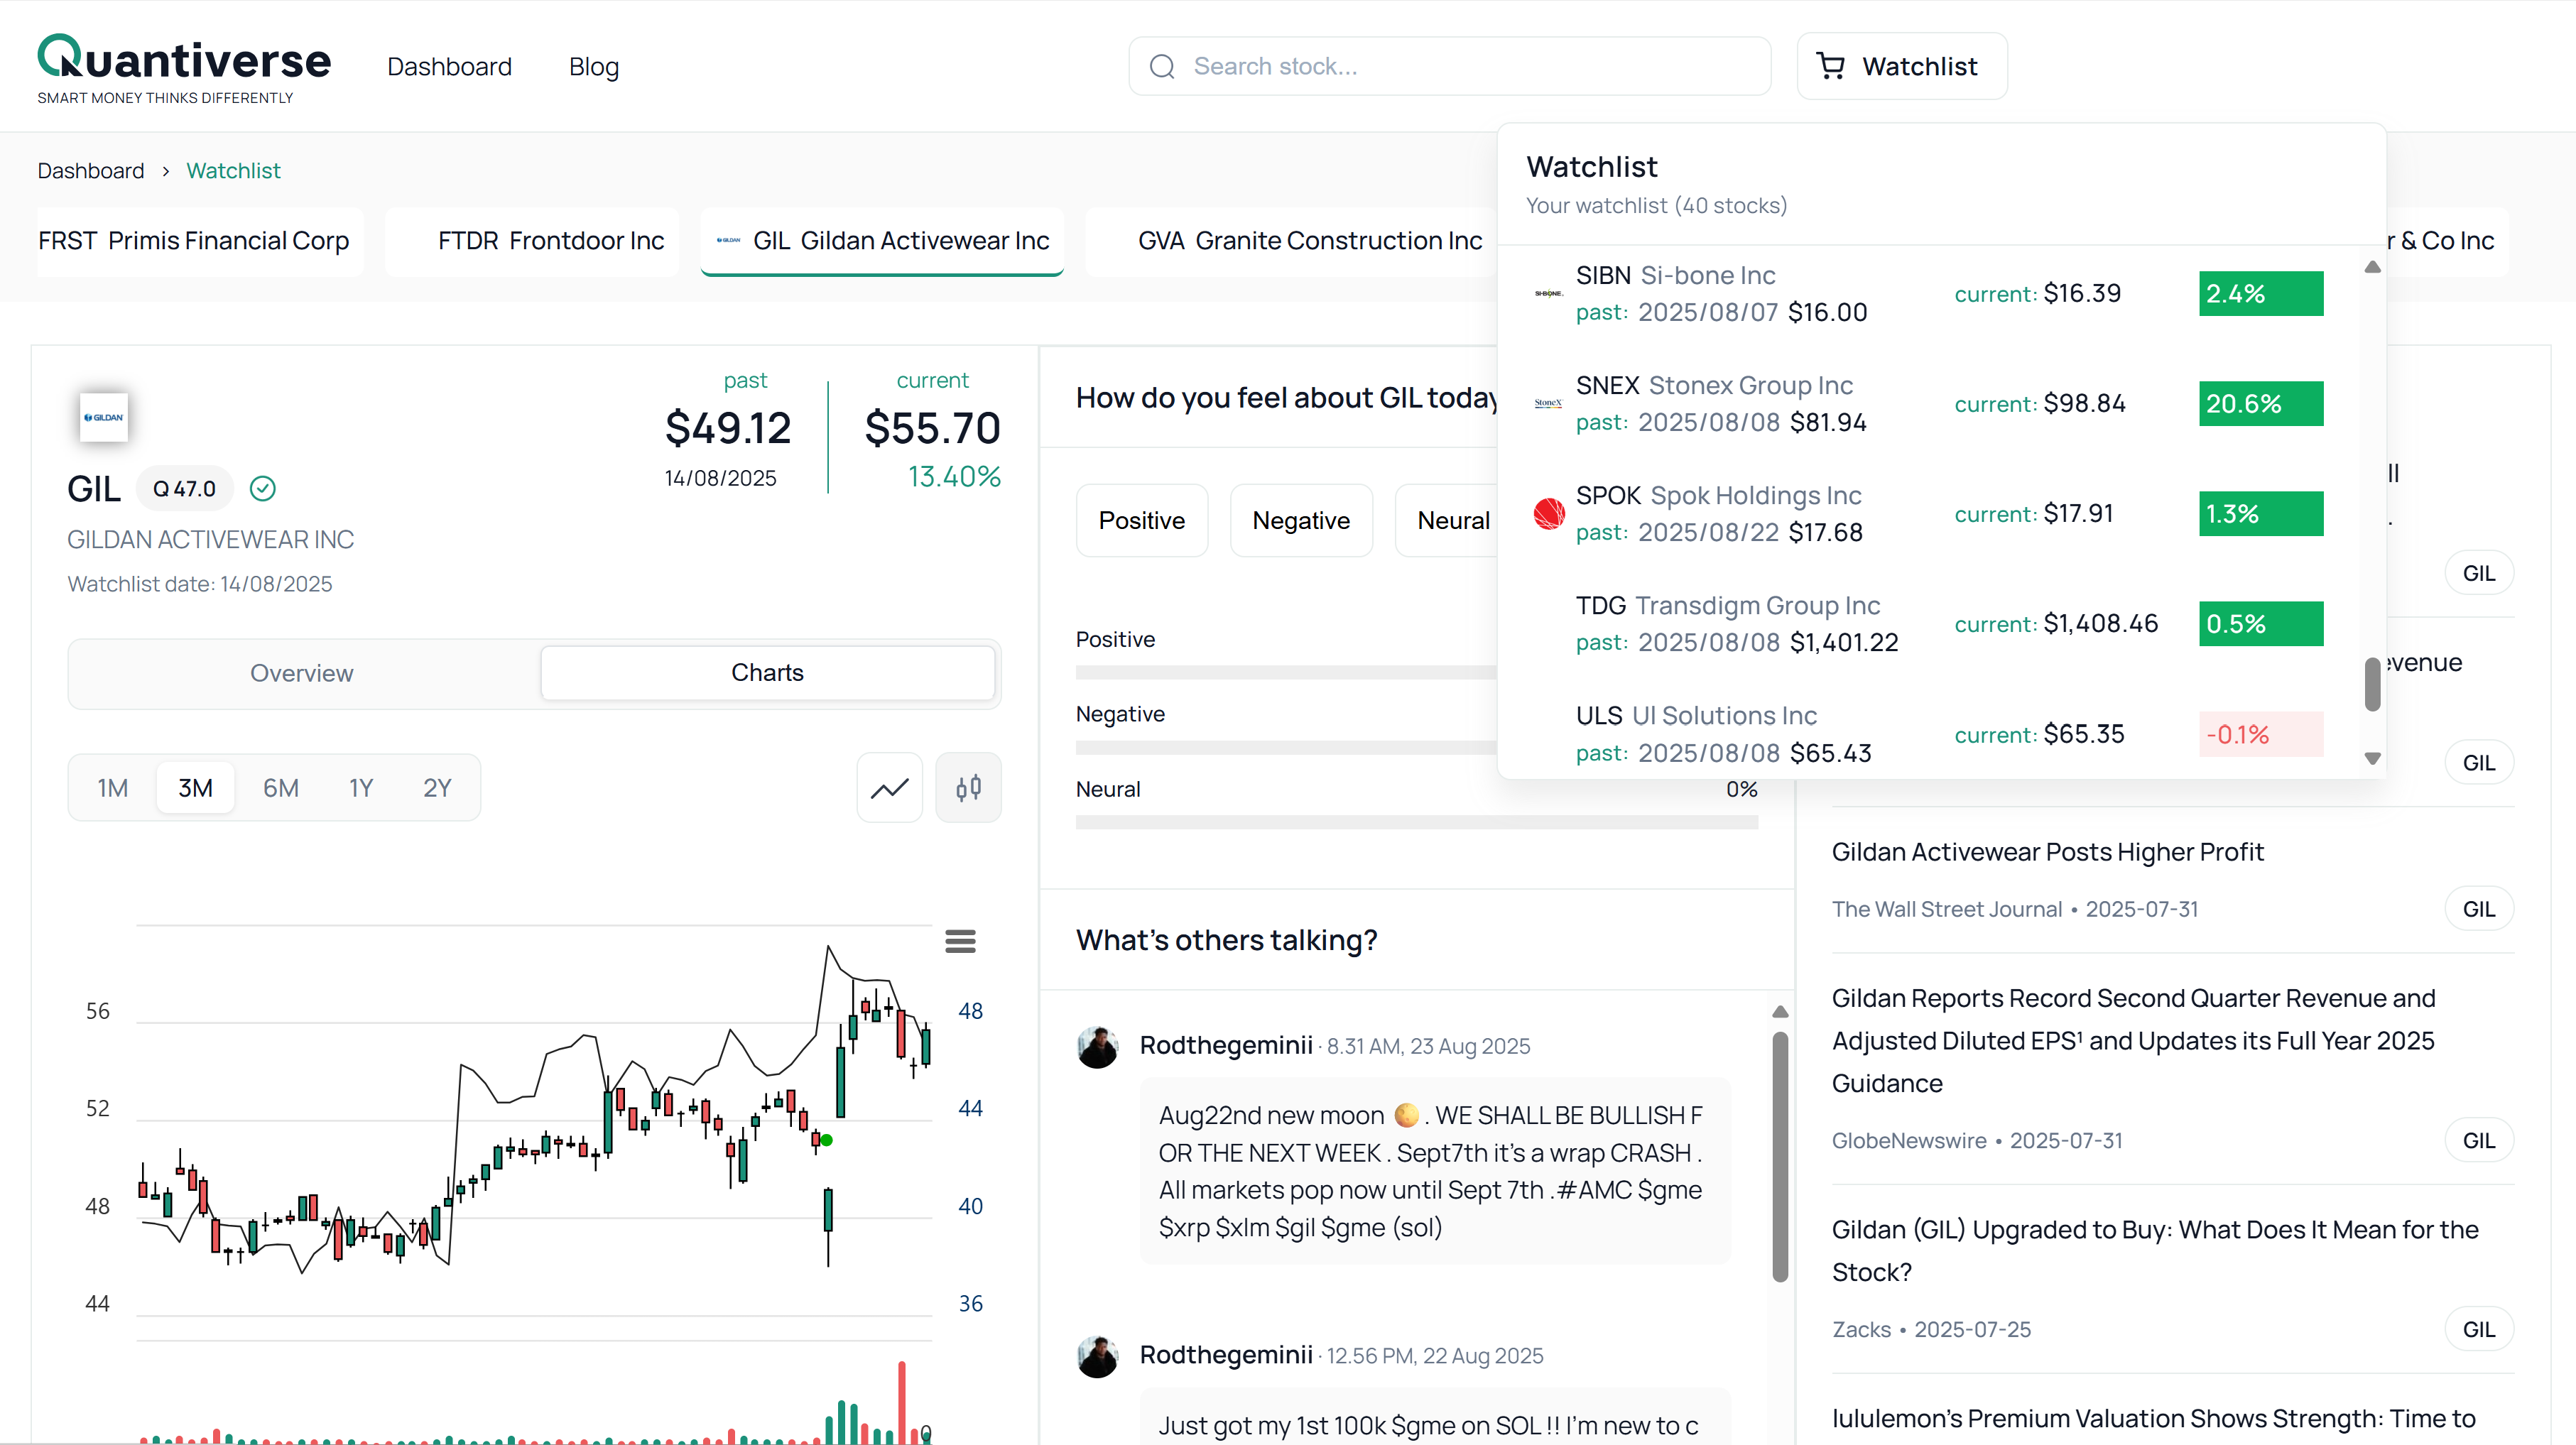The width and height of the screenshot is (2576, 1445).
Task: Click the Watchlist cart icon
Action: 1831,66
